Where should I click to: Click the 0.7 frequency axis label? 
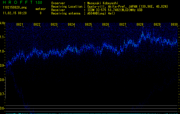pos(2,94)
